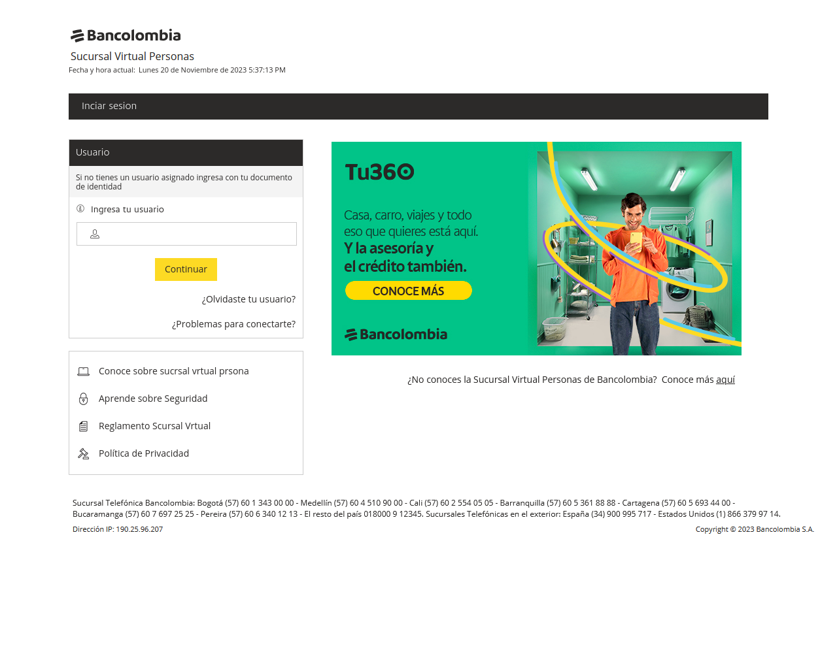Open Conoce sobre sucrsal vrtual prsona

coord(174,371)
